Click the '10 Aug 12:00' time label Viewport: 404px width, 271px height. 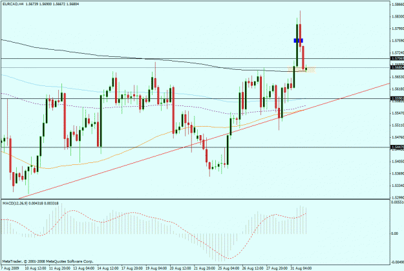(36, 268)
